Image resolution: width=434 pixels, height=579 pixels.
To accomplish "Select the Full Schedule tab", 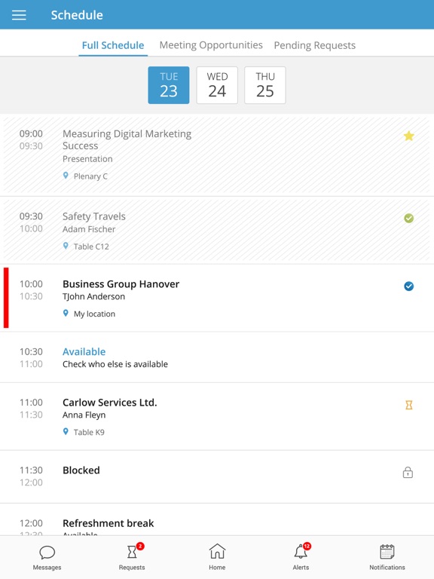I will click(x=113, y=45).
